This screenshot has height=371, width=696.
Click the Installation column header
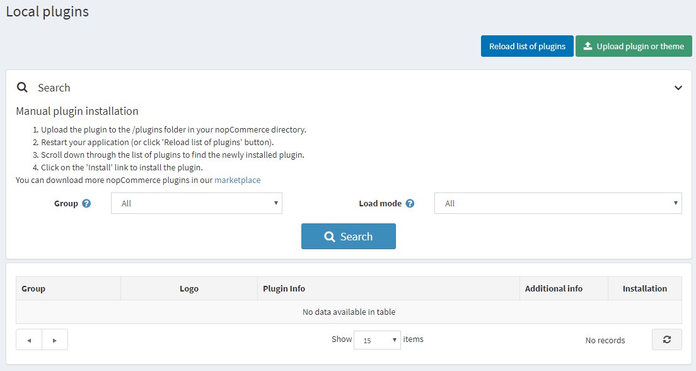point(645,288)
